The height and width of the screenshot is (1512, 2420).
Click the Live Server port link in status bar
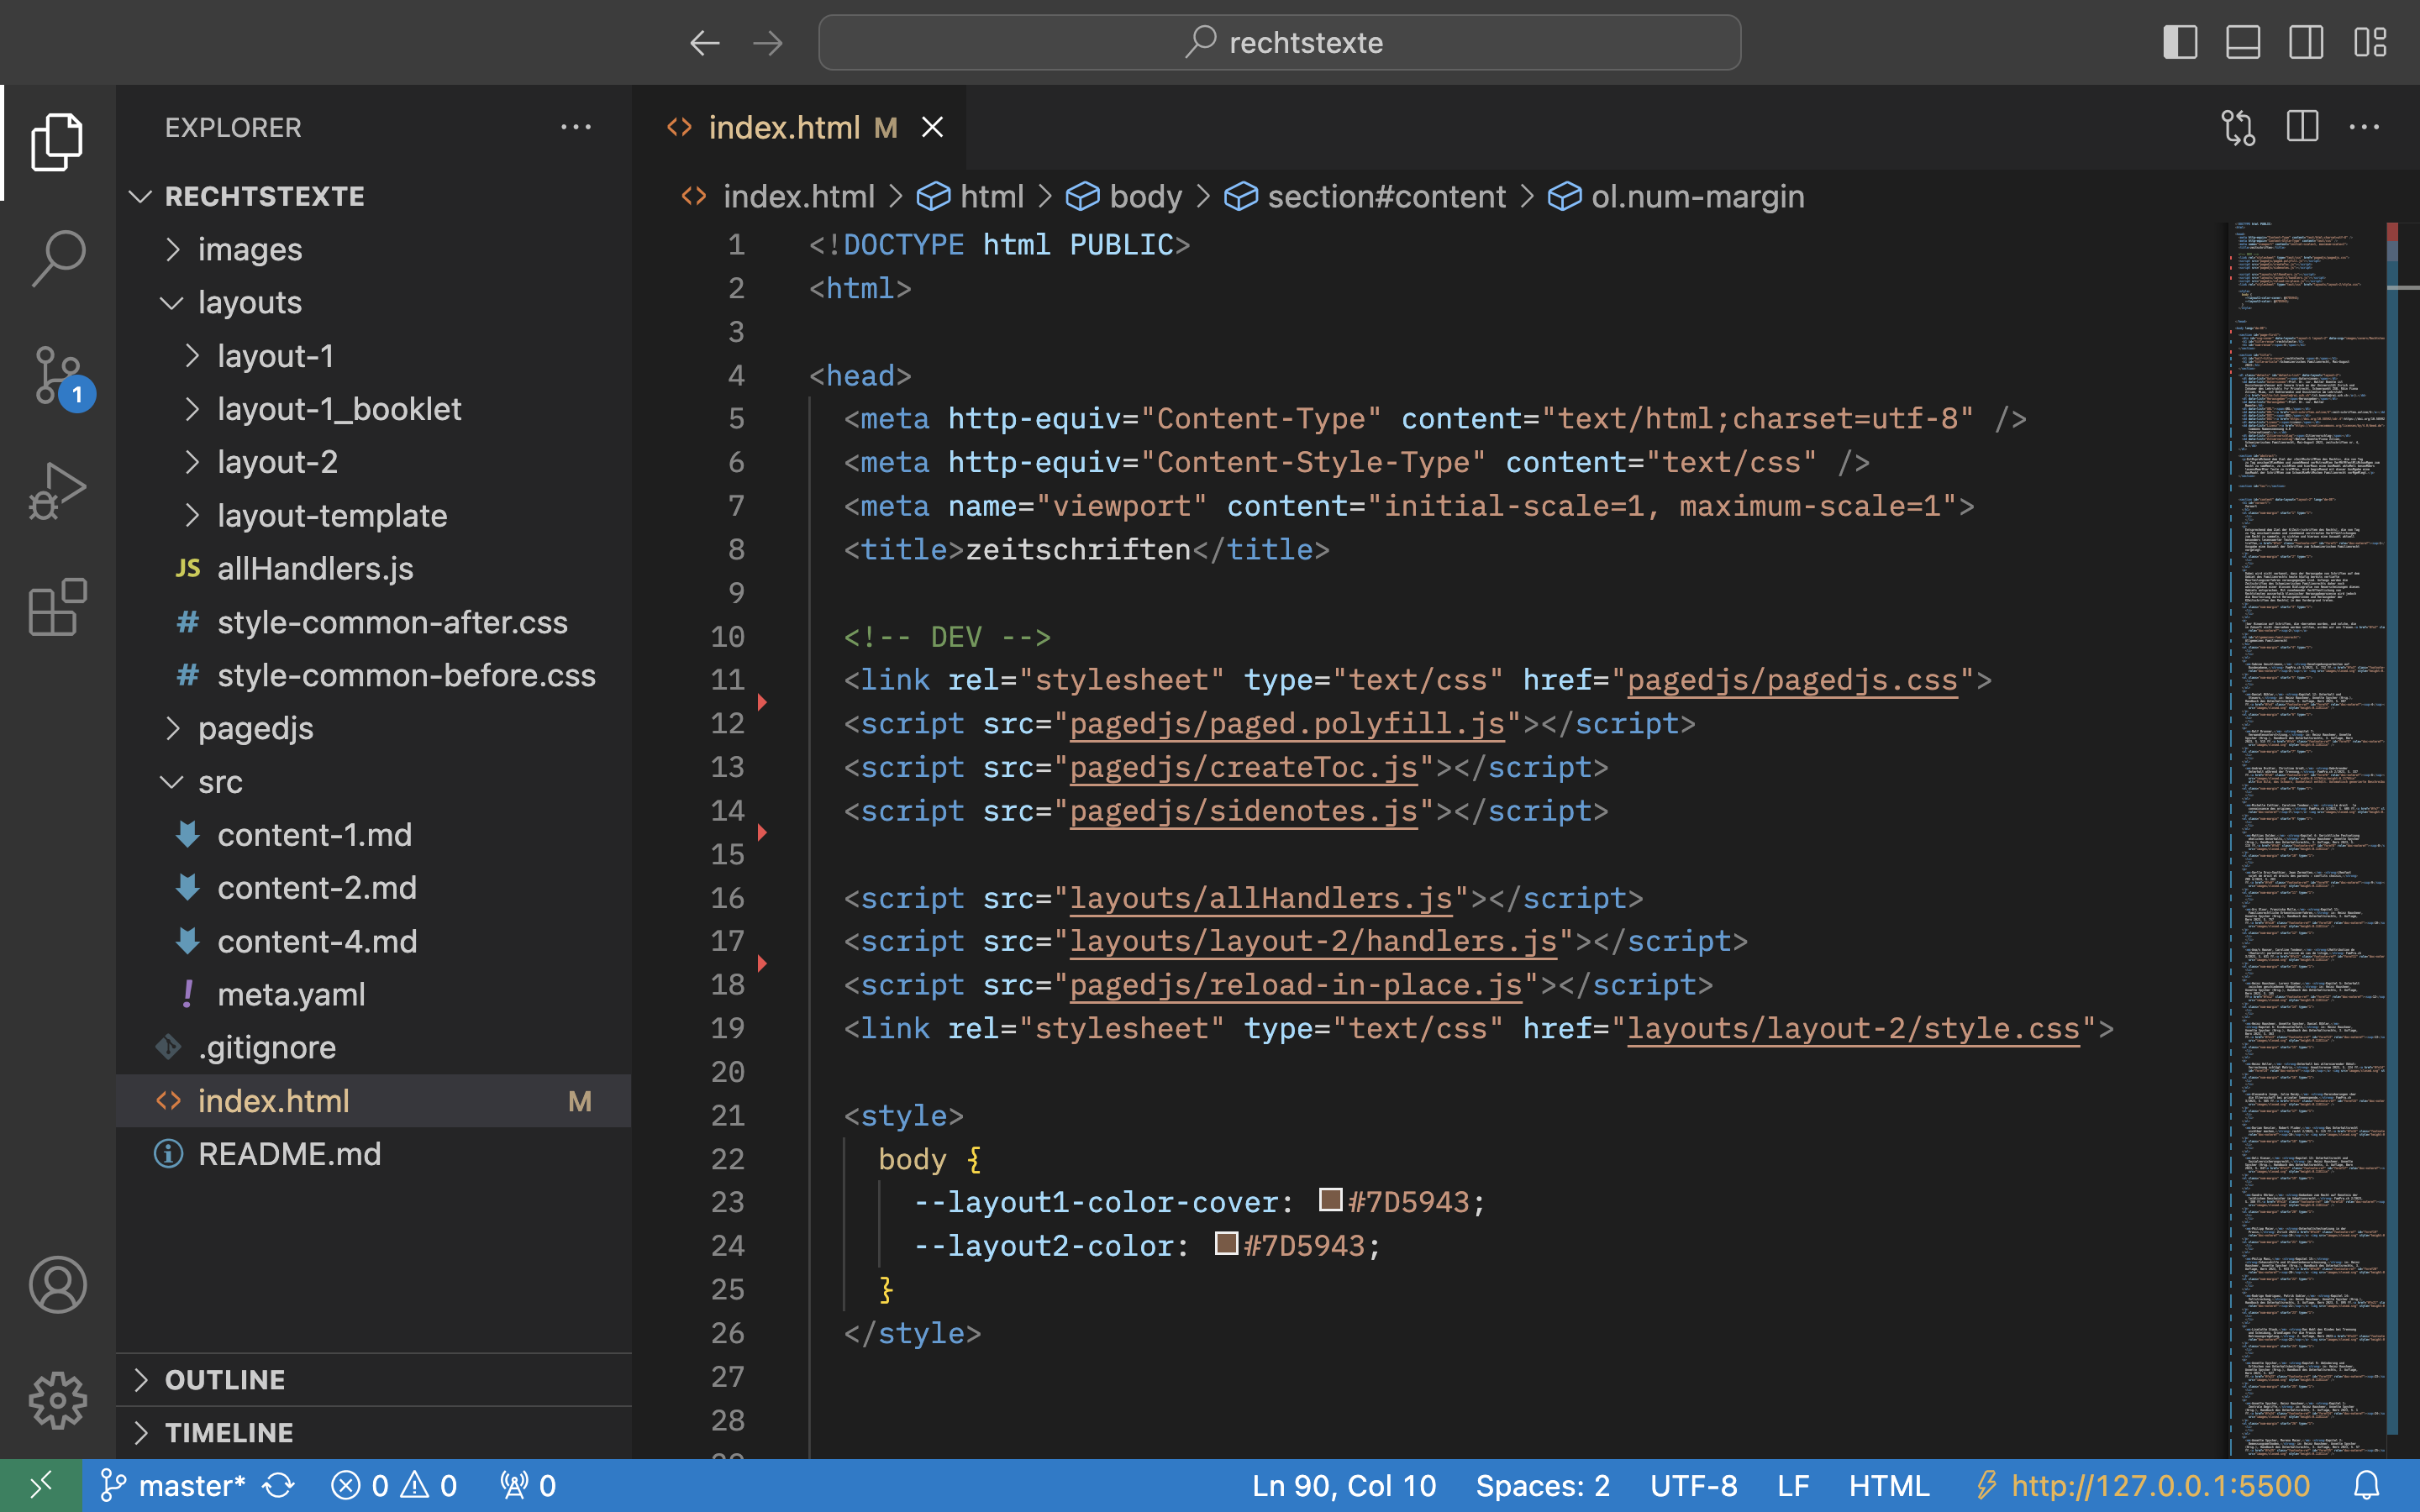coord(2160,1486)
